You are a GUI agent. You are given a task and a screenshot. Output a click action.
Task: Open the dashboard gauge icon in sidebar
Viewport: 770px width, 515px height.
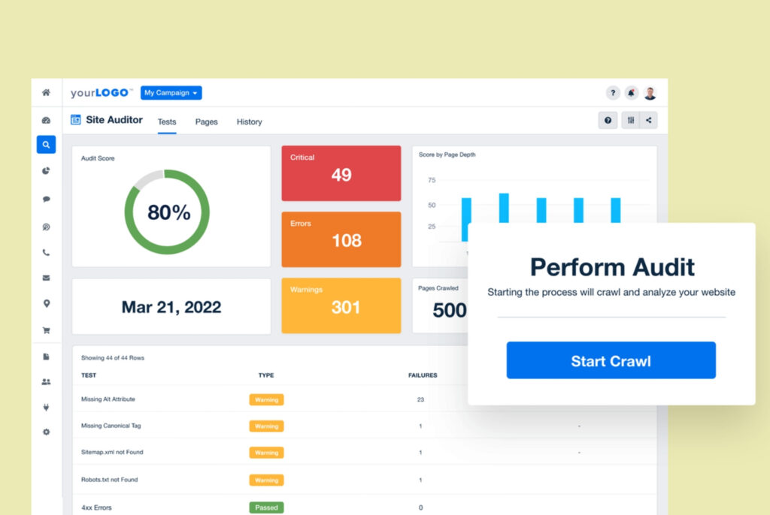tap(46, 120)
